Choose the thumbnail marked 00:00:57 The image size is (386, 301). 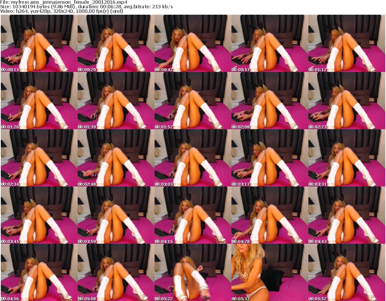(270, 43)
